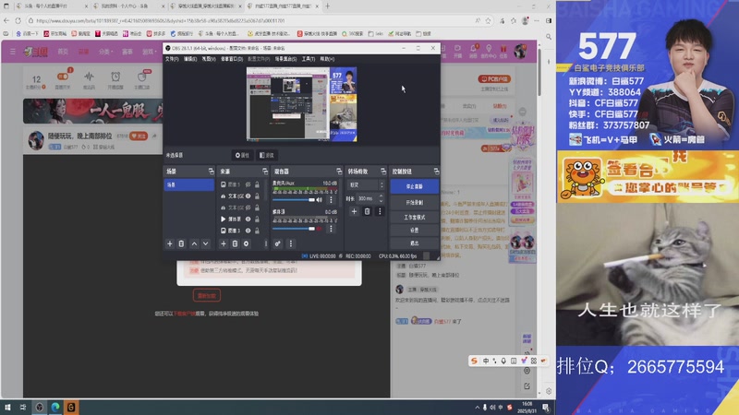739x415 pixels.
Task: Pop out the Controls dock panel
Action: (x=436, y=172)
